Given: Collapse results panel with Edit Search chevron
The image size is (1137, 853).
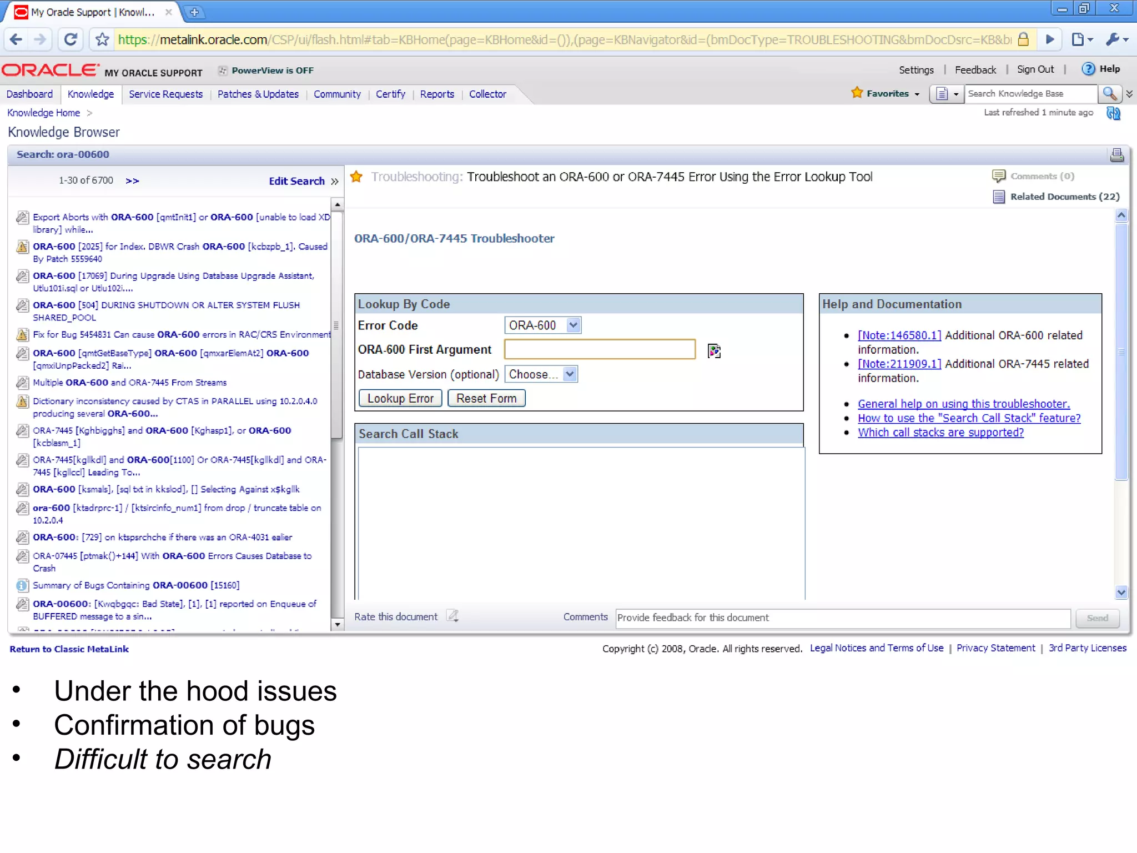Looking at the screenshot, I should [x=334, y=181].
